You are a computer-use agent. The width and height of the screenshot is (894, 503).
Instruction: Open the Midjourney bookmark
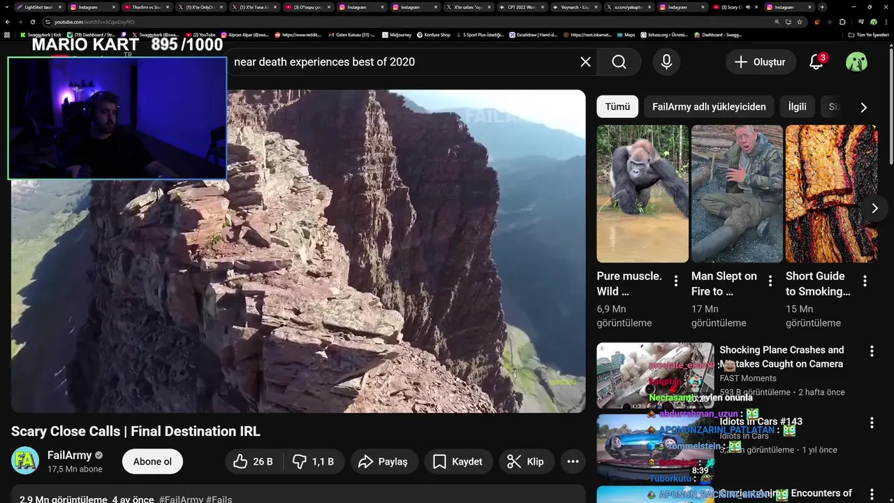[397, 35]
